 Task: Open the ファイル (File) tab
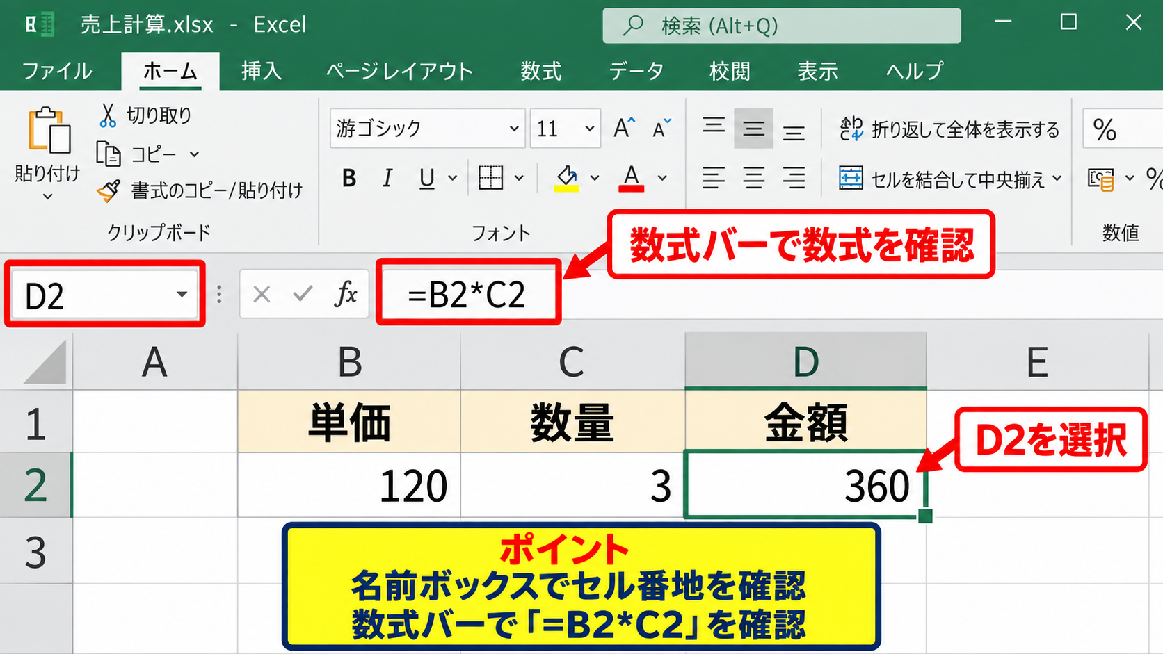pos(57,71)
